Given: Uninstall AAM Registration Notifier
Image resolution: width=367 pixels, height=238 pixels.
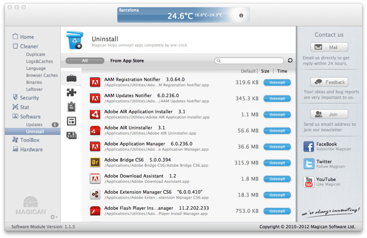Looking at the screenshot, I should tap(277, 83).
